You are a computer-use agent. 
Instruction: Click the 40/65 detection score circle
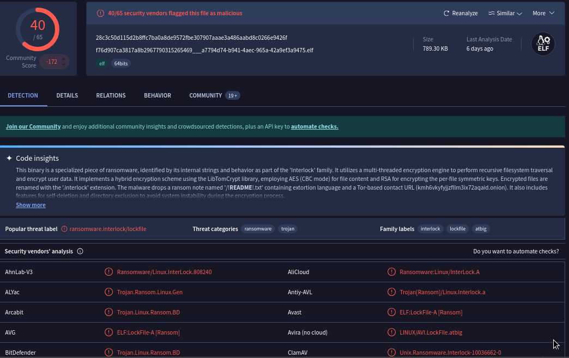[x=38, y=29]
